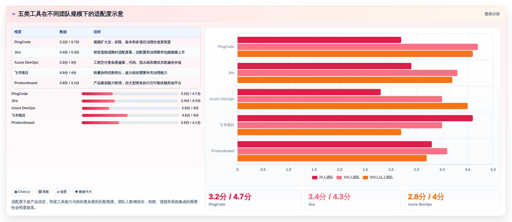The height and width of the screenshot is (222, 512).
Task: Click the PingCode label on chart axis
Action: [x=226, y=47]
